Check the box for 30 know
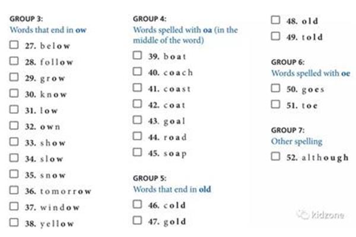Viewport: 356px width, 237px height. 14,93
